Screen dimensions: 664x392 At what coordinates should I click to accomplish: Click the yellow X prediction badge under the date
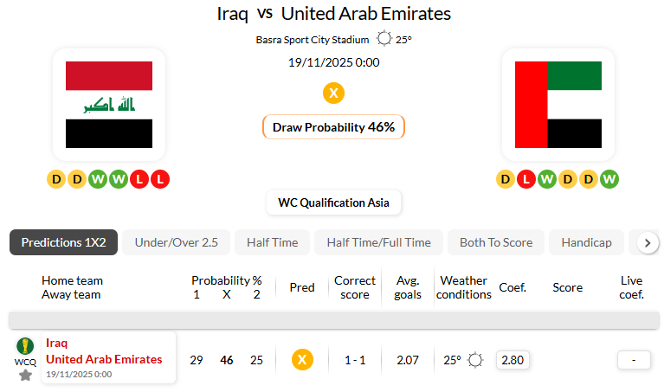[x=333, y=93]
